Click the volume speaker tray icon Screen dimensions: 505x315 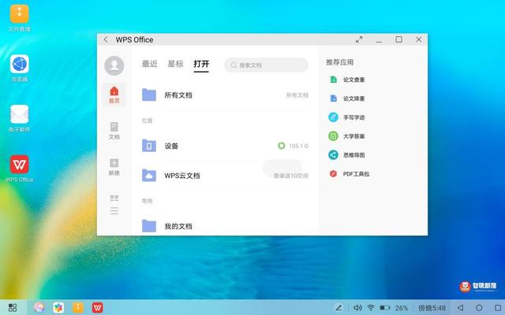point(357,308)
